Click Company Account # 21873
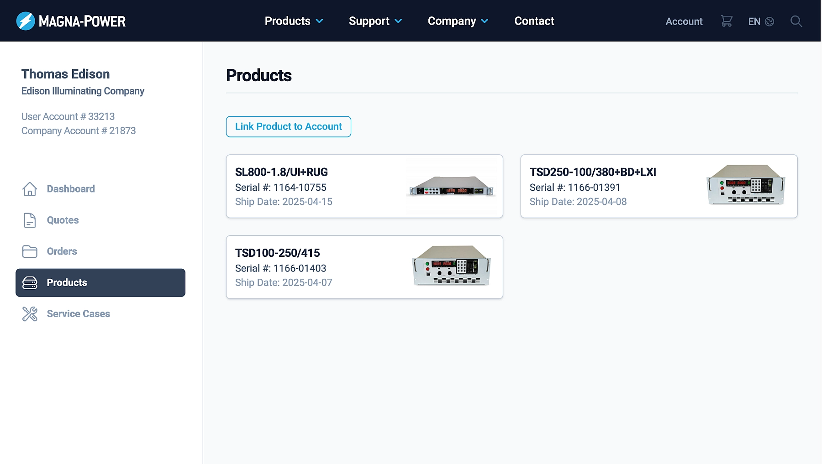 (x=79, y=131)
